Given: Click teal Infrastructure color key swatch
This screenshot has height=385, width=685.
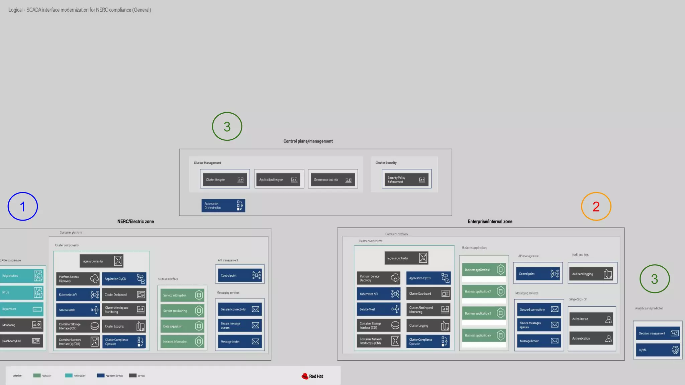Looking at the screenshot, I should (69, 375).
